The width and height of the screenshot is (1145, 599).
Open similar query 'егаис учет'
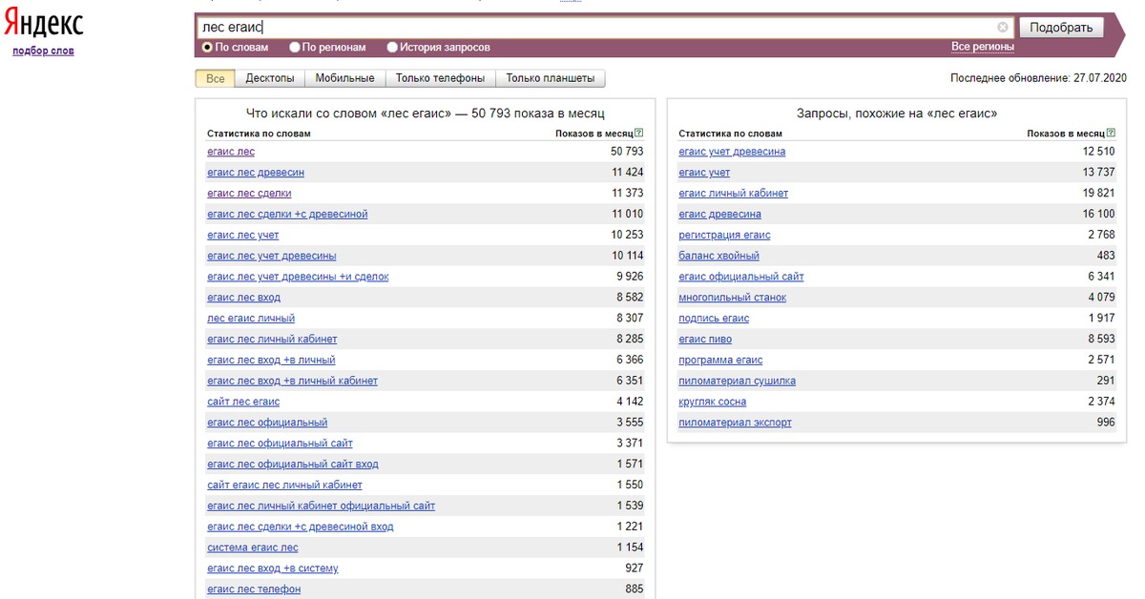pos(704,173)
